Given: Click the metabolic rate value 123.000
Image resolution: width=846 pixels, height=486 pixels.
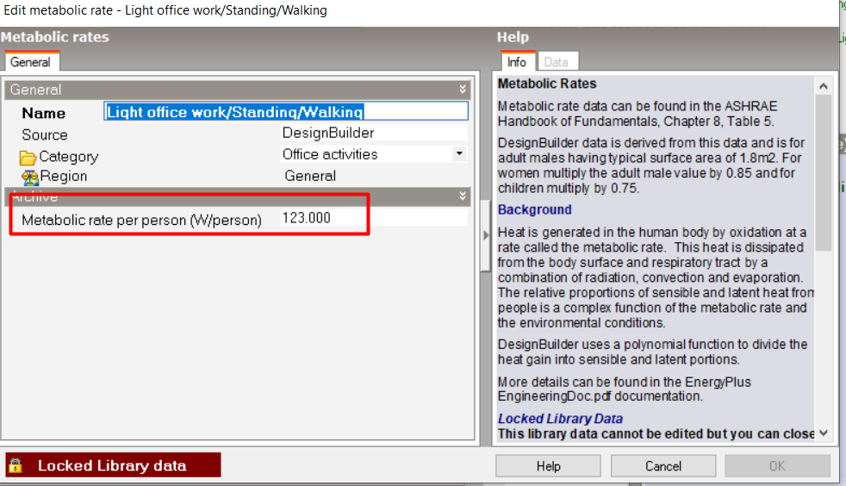Looking at the screenshot, I should point(307,218).
